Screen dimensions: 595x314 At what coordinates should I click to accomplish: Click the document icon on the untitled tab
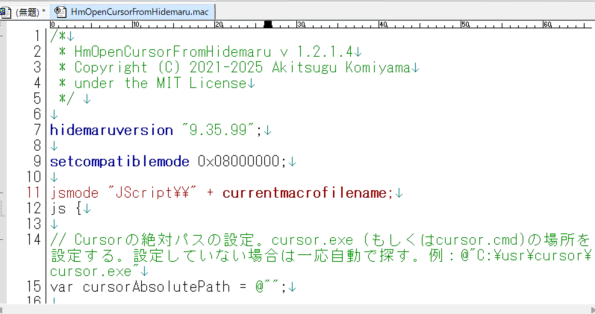pyautogui.click(x=5, y=12)
